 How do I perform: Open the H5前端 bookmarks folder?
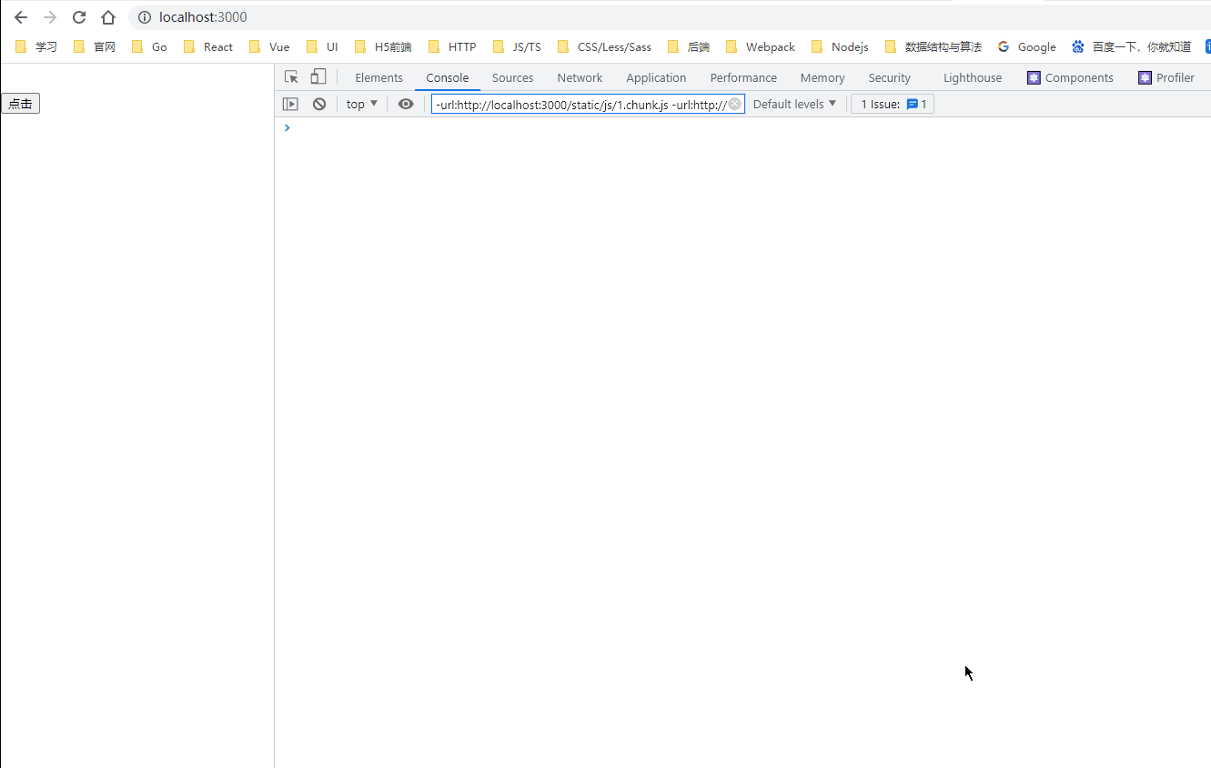(383, 46)
